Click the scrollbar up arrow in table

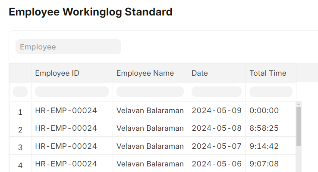pos(299,104)
